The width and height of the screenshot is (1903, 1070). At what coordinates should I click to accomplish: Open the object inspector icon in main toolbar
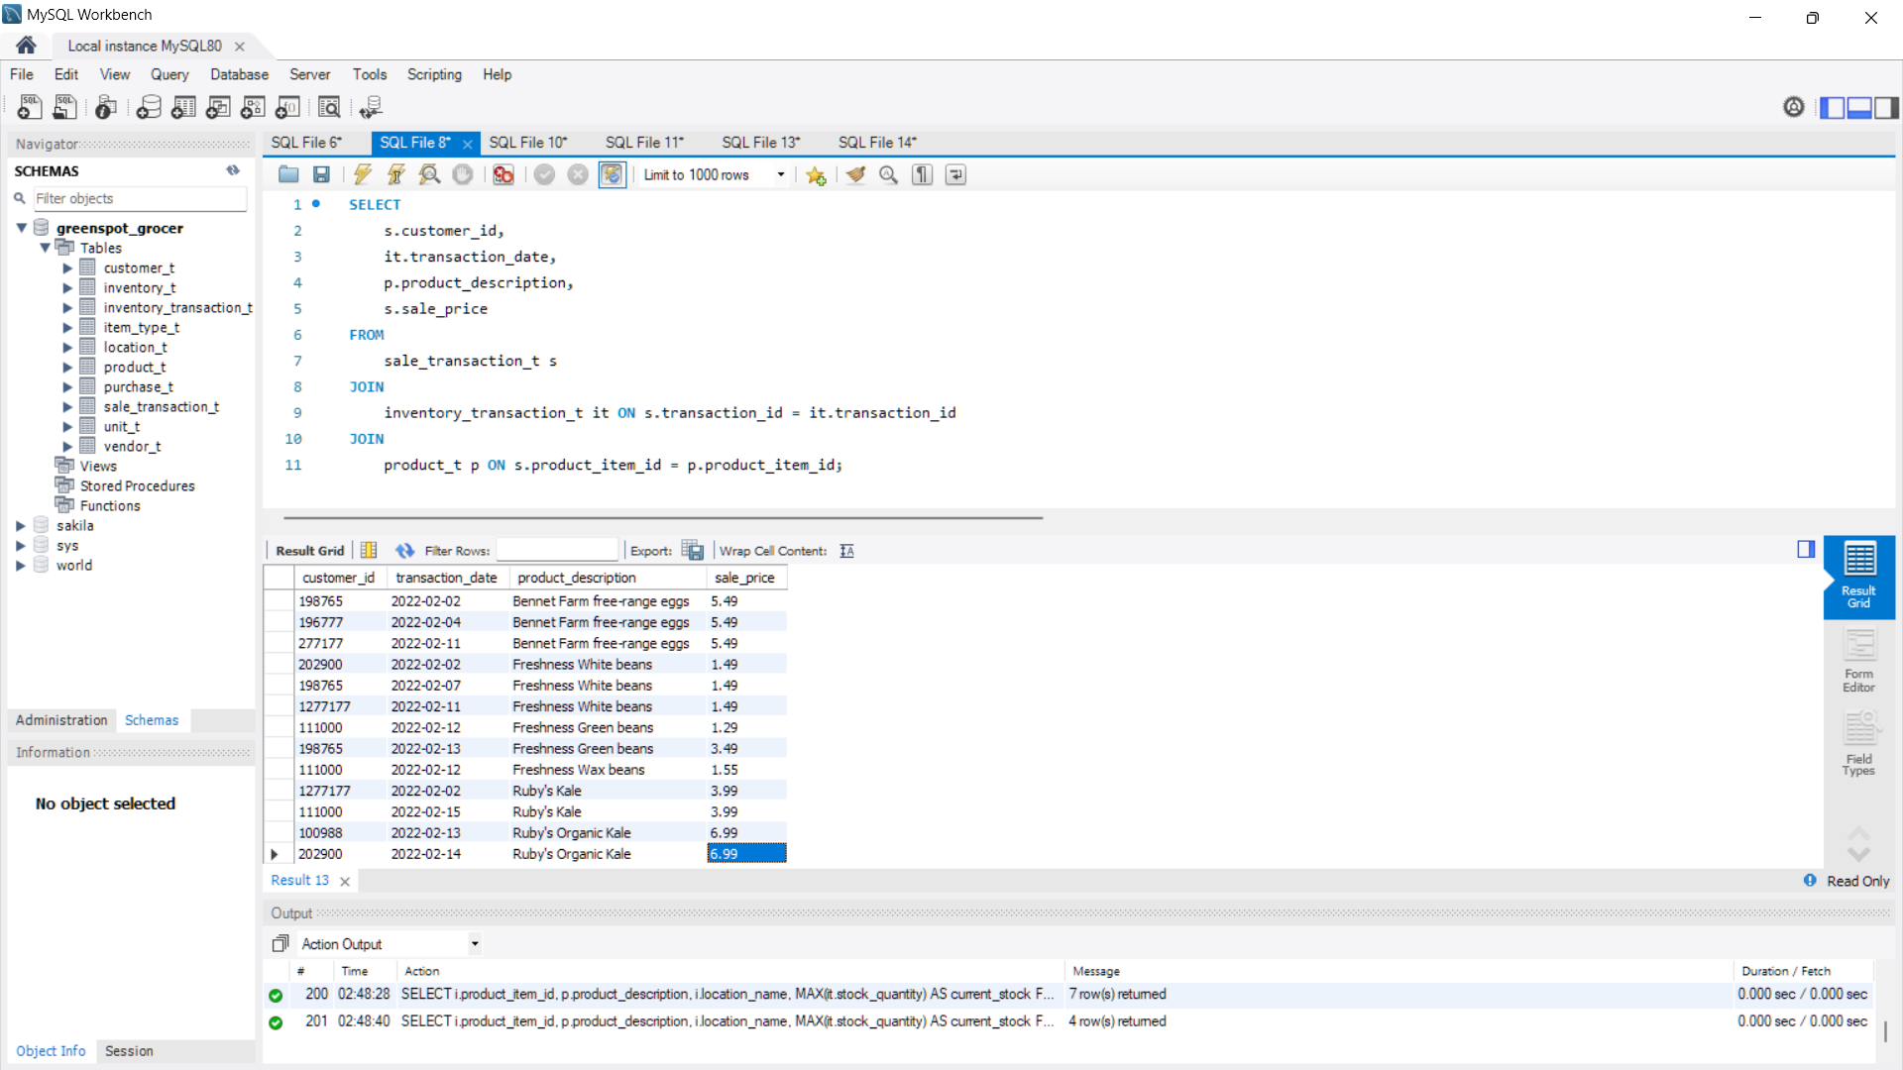pyautogui.click(x=106, y=107)
